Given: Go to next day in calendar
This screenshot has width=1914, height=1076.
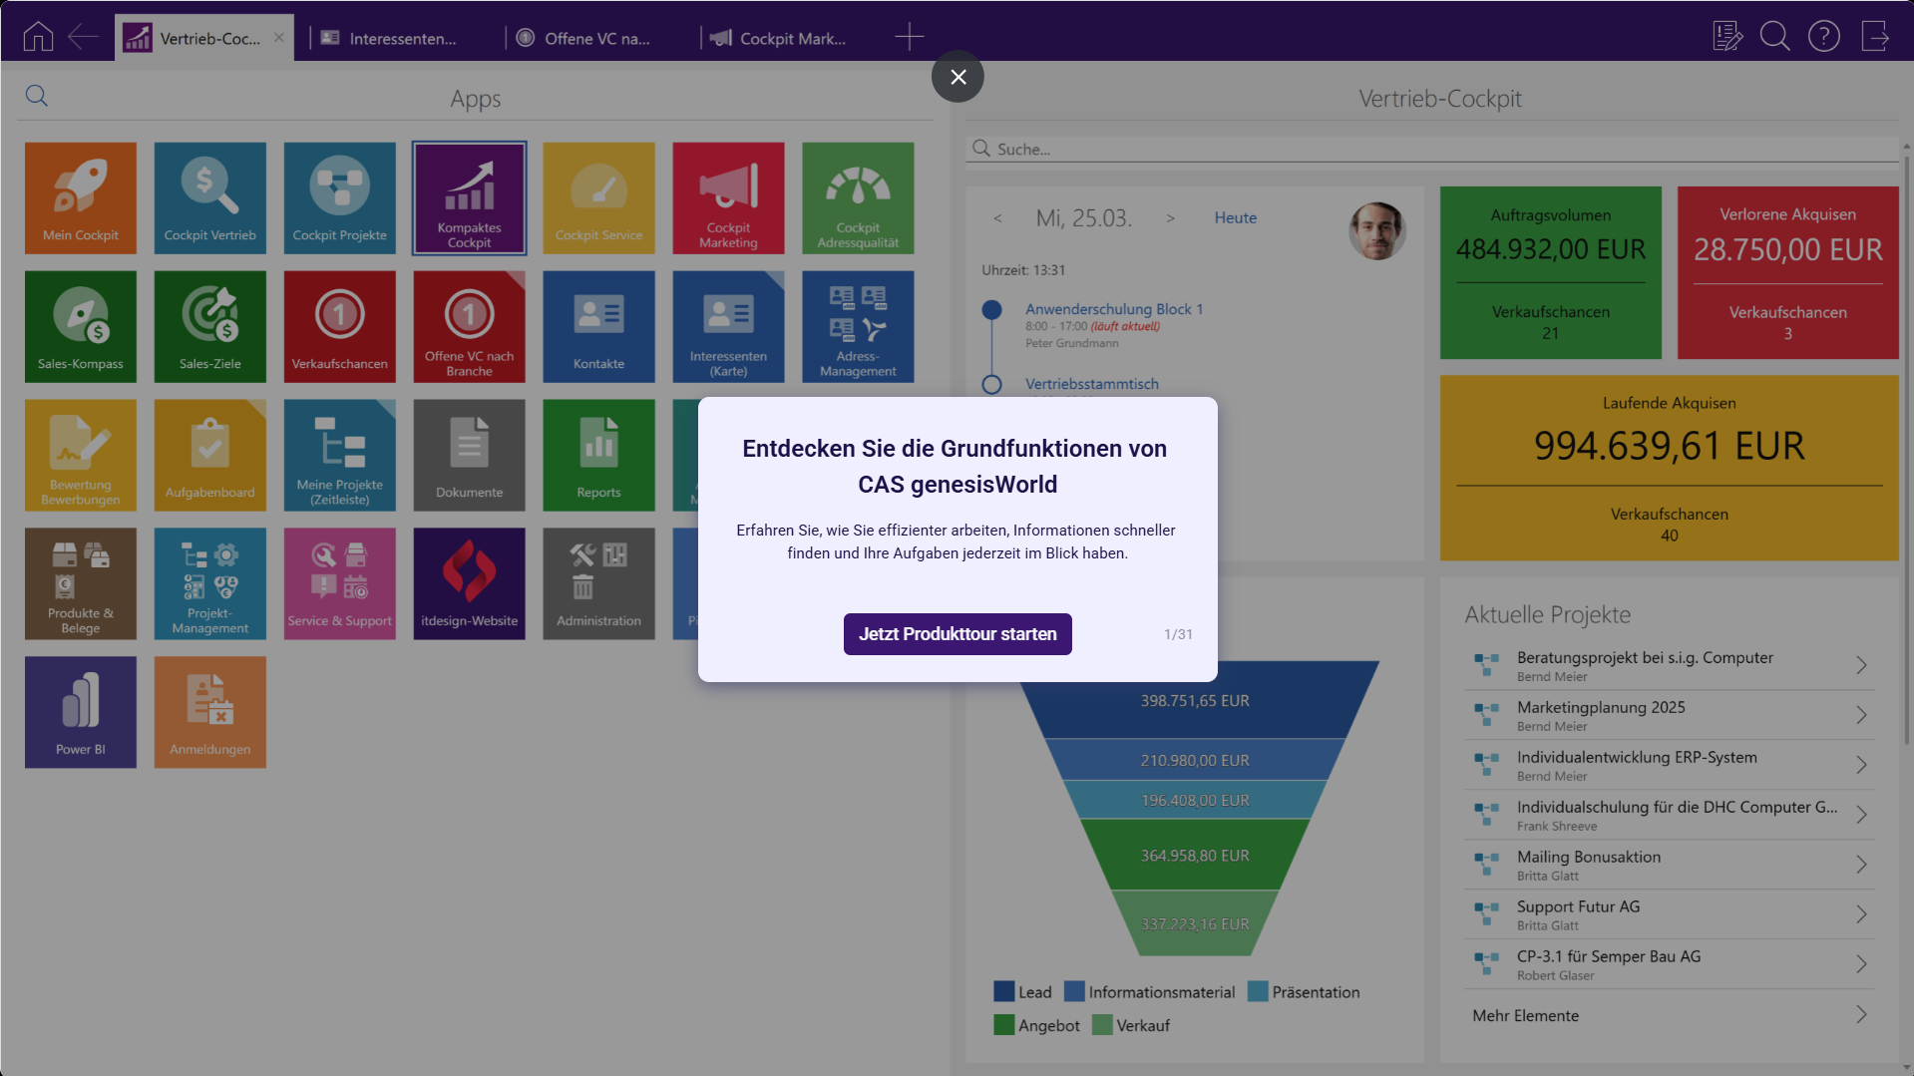Looking at the screenshot, I should [1171, 218].
